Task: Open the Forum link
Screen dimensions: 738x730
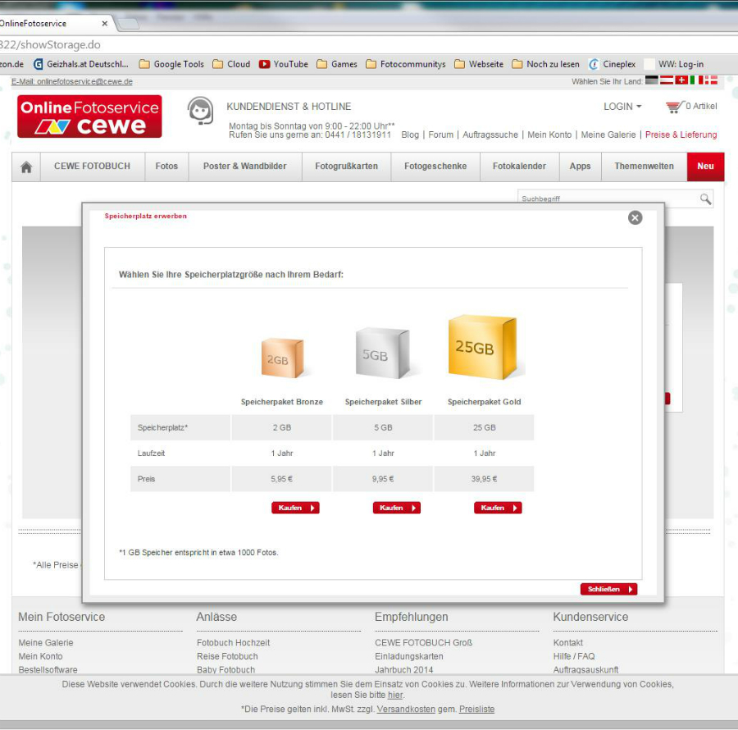Action: [x=440, y=135]
